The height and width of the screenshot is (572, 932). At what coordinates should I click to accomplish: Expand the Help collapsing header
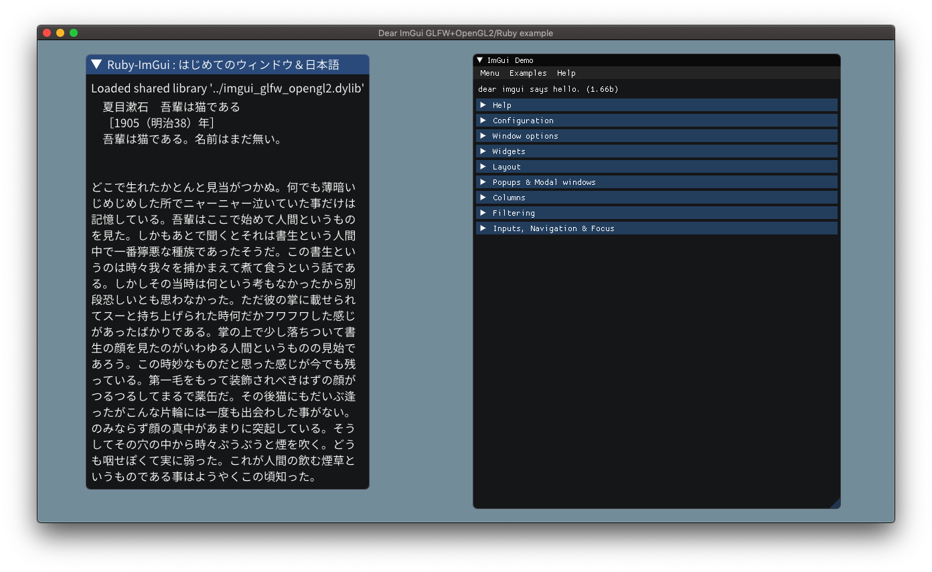point(657,105)
